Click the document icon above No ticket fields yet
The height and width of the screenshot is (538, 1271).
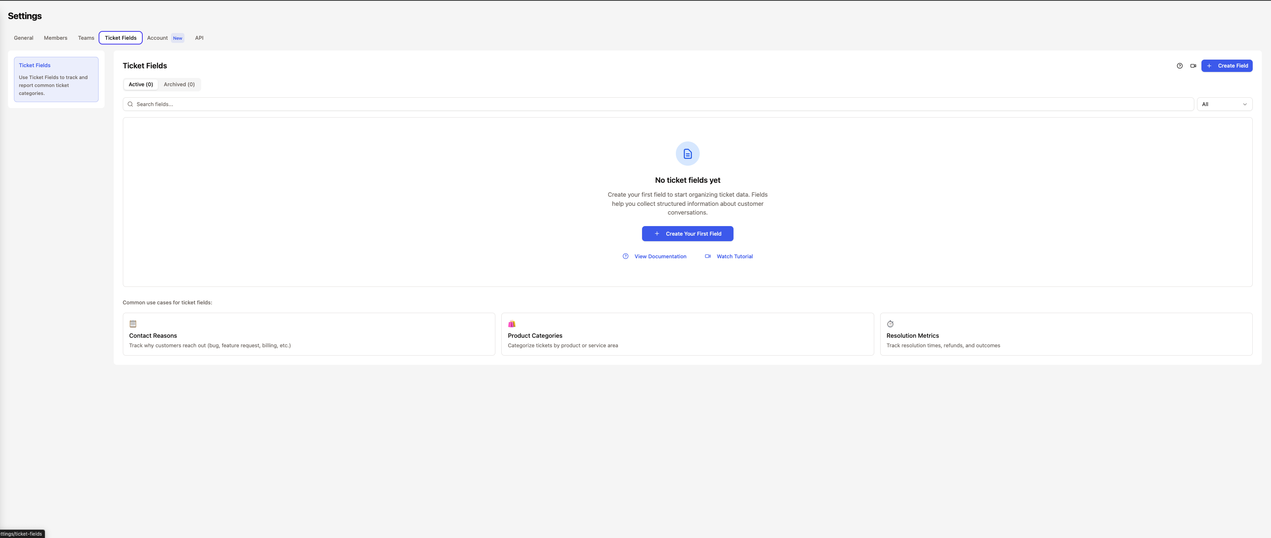[x=687, y=153]
